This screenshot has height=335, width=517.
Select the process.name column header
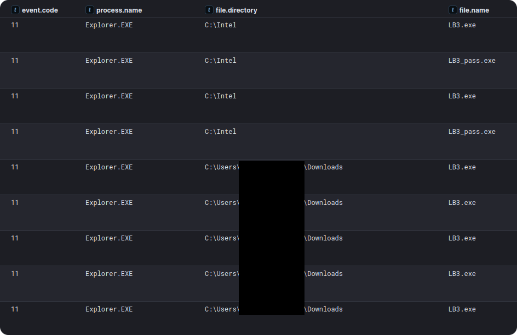pyautogui.click(x=119, y=10)
